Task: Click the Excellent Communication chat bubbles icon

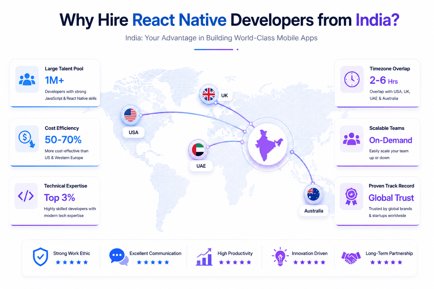Action: point(119,257)
